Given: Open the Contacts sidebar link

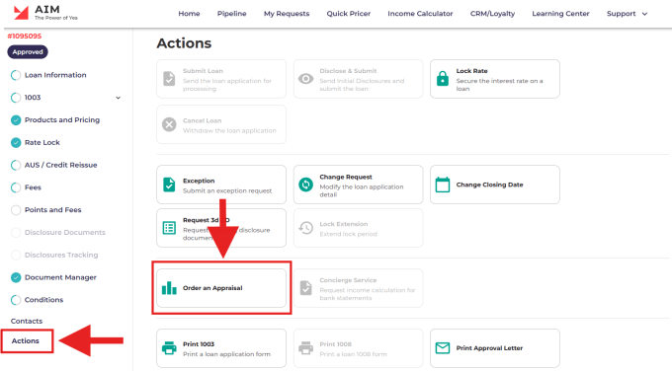Looking at the screenshot, I should [27, 321].
